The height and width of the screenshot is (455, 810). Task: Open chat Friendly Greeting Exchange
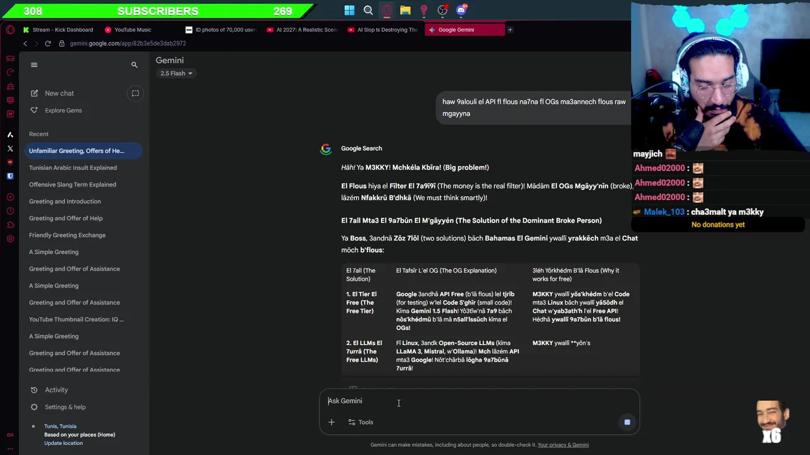[x=84, y=235]
